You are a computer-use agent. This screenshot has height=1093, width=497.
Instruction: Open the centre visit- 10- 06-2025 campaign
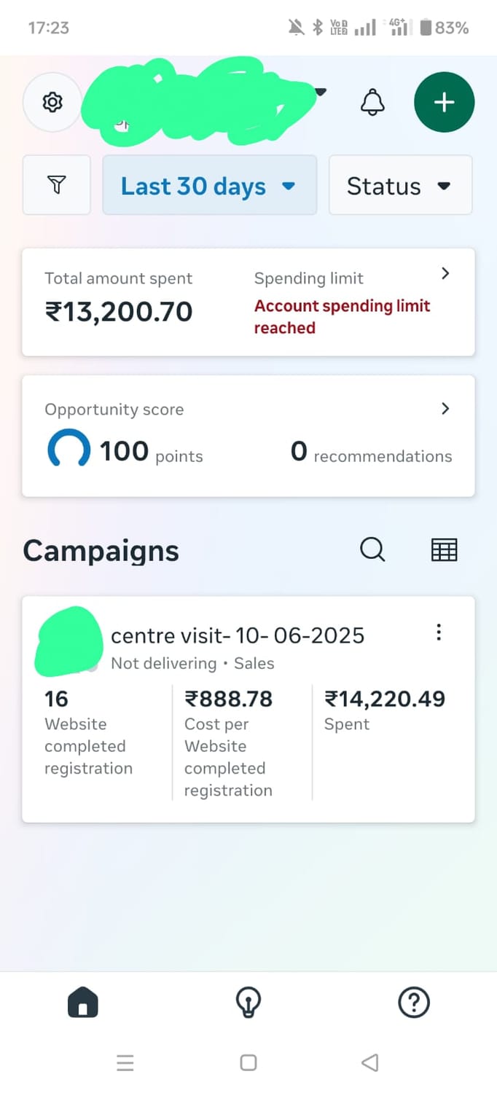click(238, 636)
